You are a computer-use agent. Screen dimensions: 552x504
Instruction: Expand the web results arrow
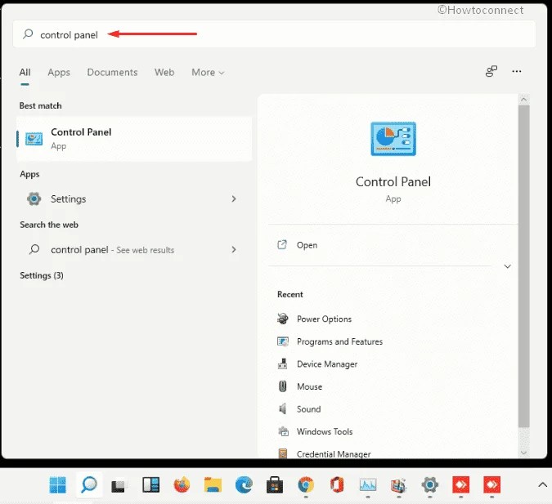(234, 250)
